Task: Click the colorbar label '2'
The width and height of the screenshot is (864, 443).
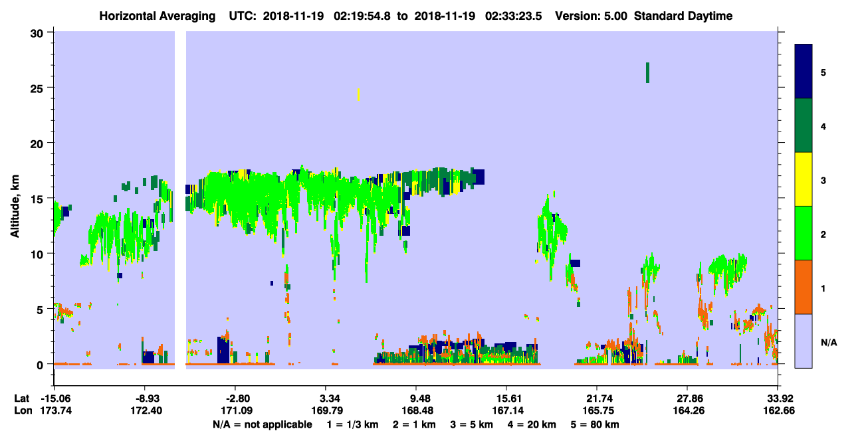Action: point(823,234)
